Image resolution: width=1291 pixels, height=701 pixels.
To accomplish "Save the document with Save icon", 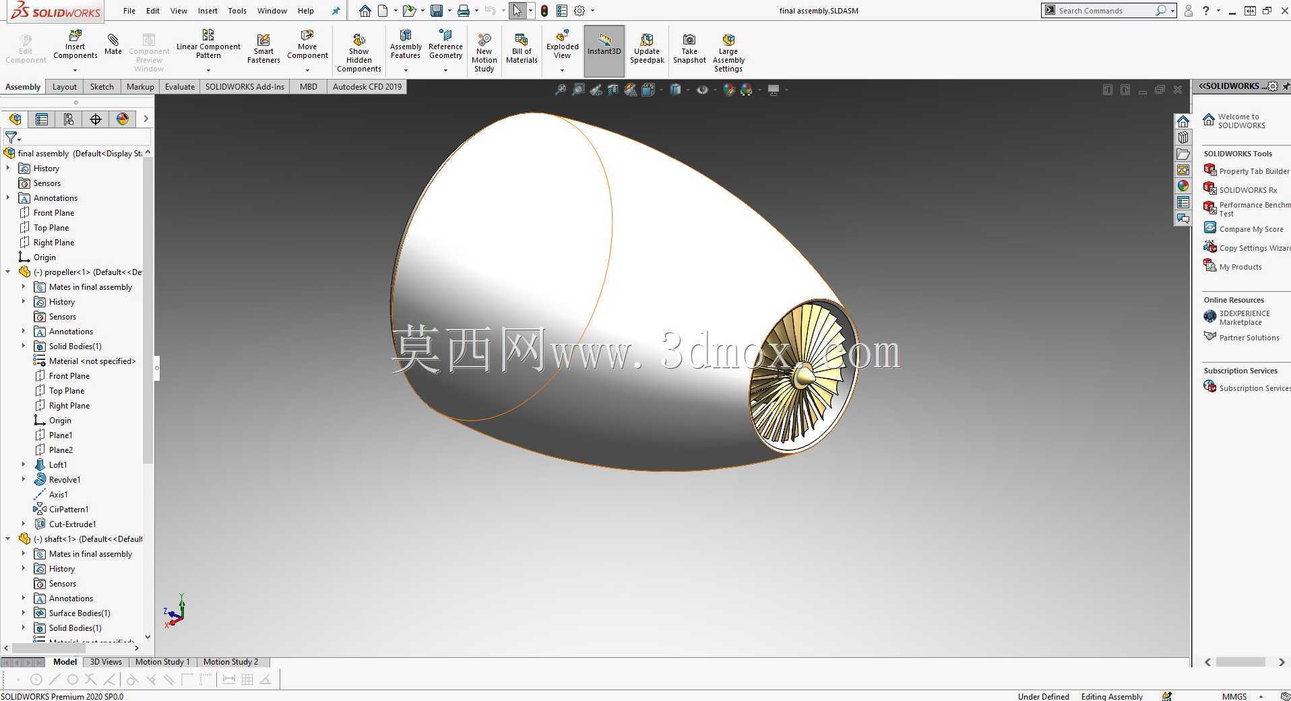I will tap(437, 11).
